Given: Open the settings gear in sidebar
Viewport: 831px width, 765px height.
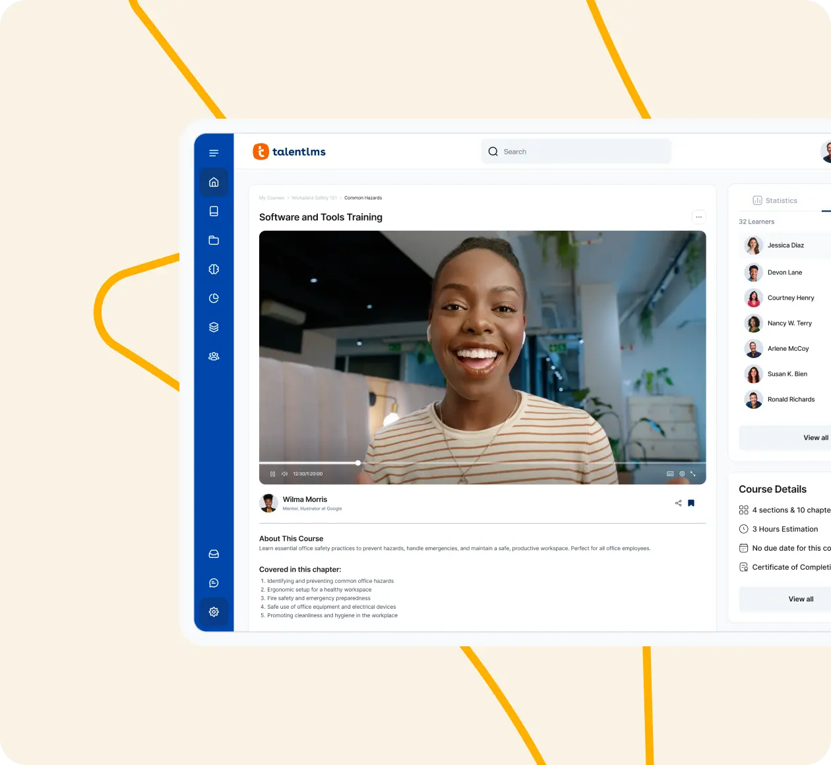Looking at the screenshot, I should [x=214, y=612].
